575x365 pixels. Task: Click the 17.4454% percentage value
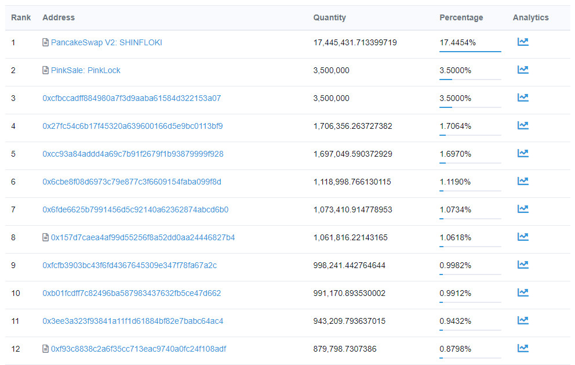(x=458, y=42)
